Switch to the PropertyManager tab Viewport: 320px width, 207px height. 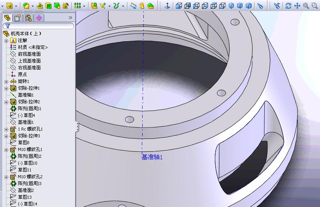click(18, 18)
